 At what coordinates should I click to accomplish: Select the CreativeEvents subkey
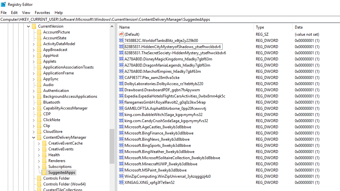[61, 149]
